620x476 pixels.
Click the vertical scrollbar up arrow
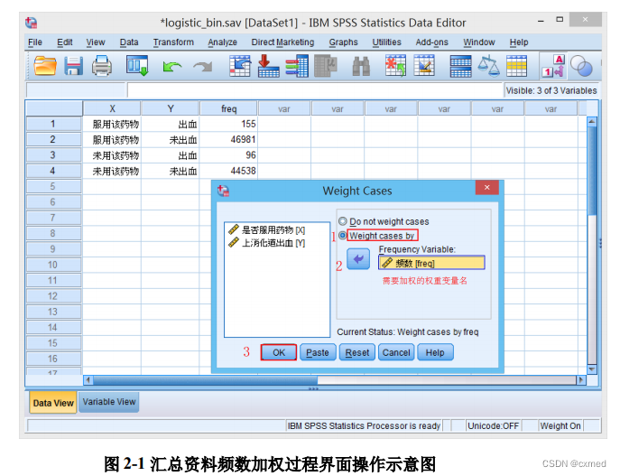[591, 121]
